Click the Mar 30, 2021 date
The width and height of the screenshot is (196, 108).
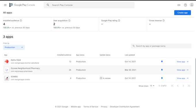coord(130,70)
